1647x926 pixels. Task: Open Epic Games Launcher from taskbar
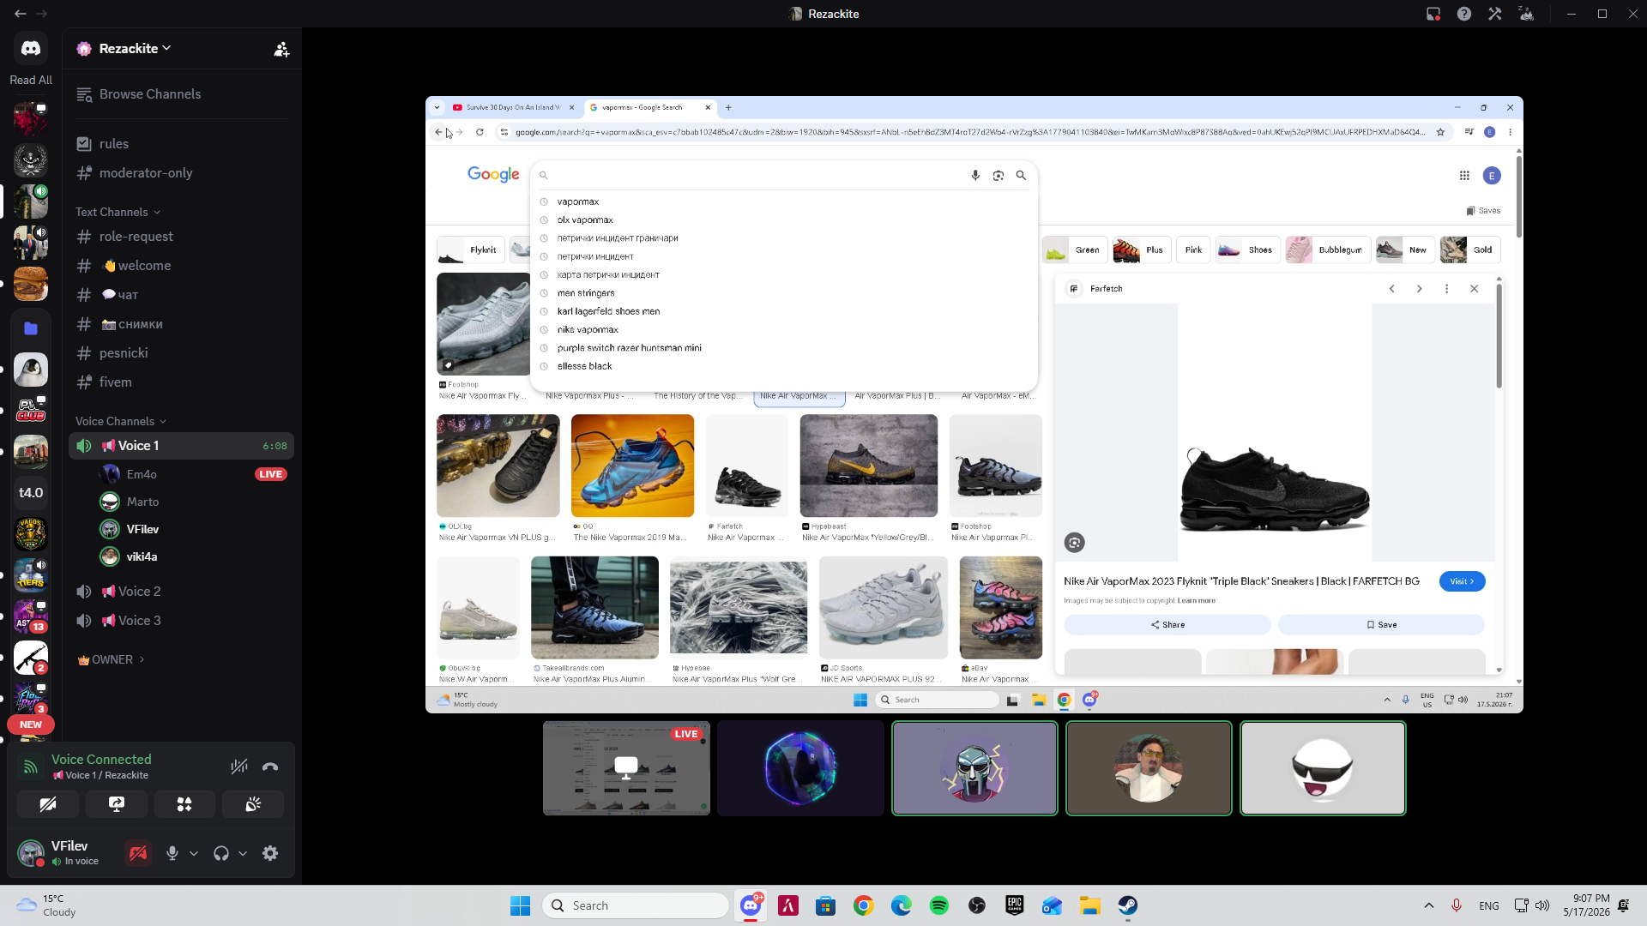(1014, 905)
